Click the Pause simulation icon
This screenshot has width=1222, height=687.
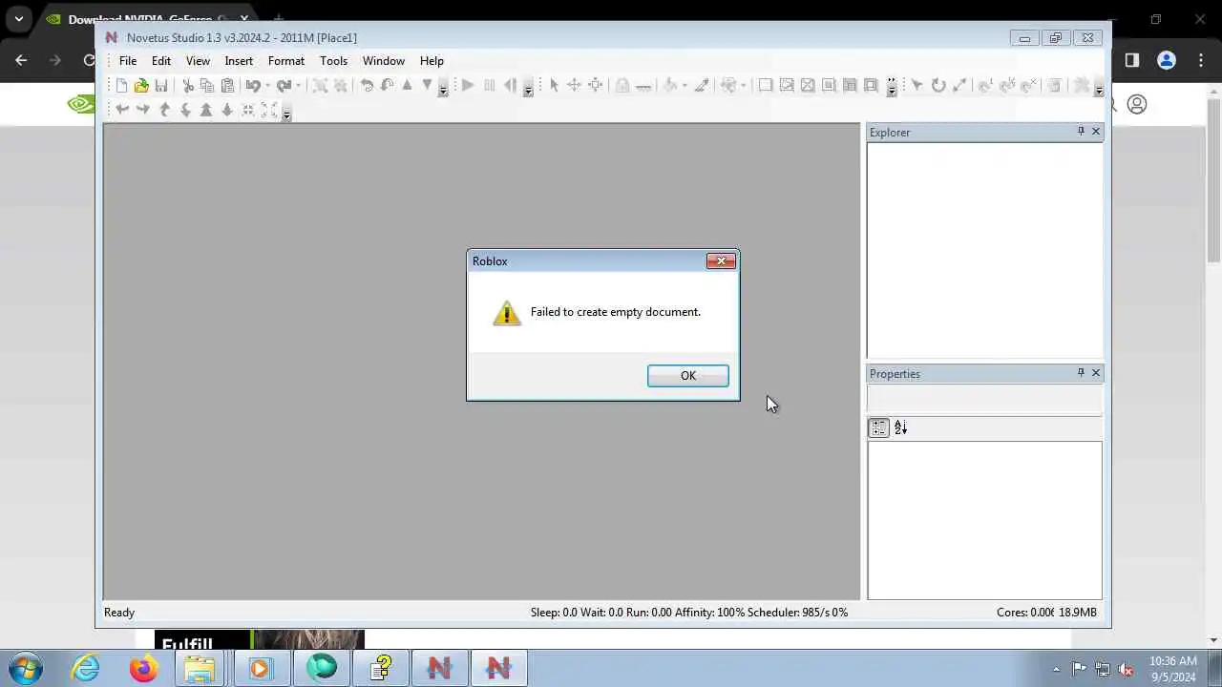489,86
